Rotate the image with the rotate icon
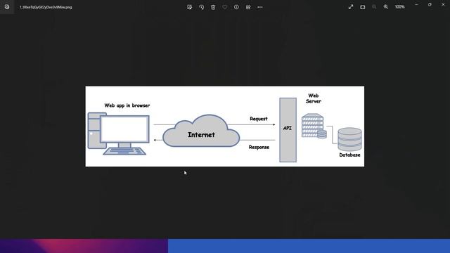Screen dimensions: 450x253 tap(201, 7)
